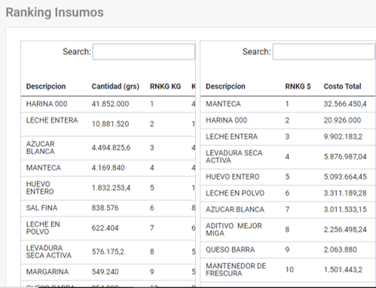The image size is (376, 288).
Task: Select LEVADURA SECA ACTIVA in left table
Action: (x=49, y=252)
